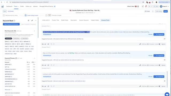
Task: Click the copy icon above Amazon Post 2
Action: [x=48, y=44]
